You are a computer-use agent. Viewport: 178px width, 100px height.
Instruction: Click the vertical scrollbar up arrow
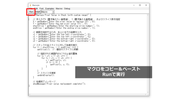point(148,15)
